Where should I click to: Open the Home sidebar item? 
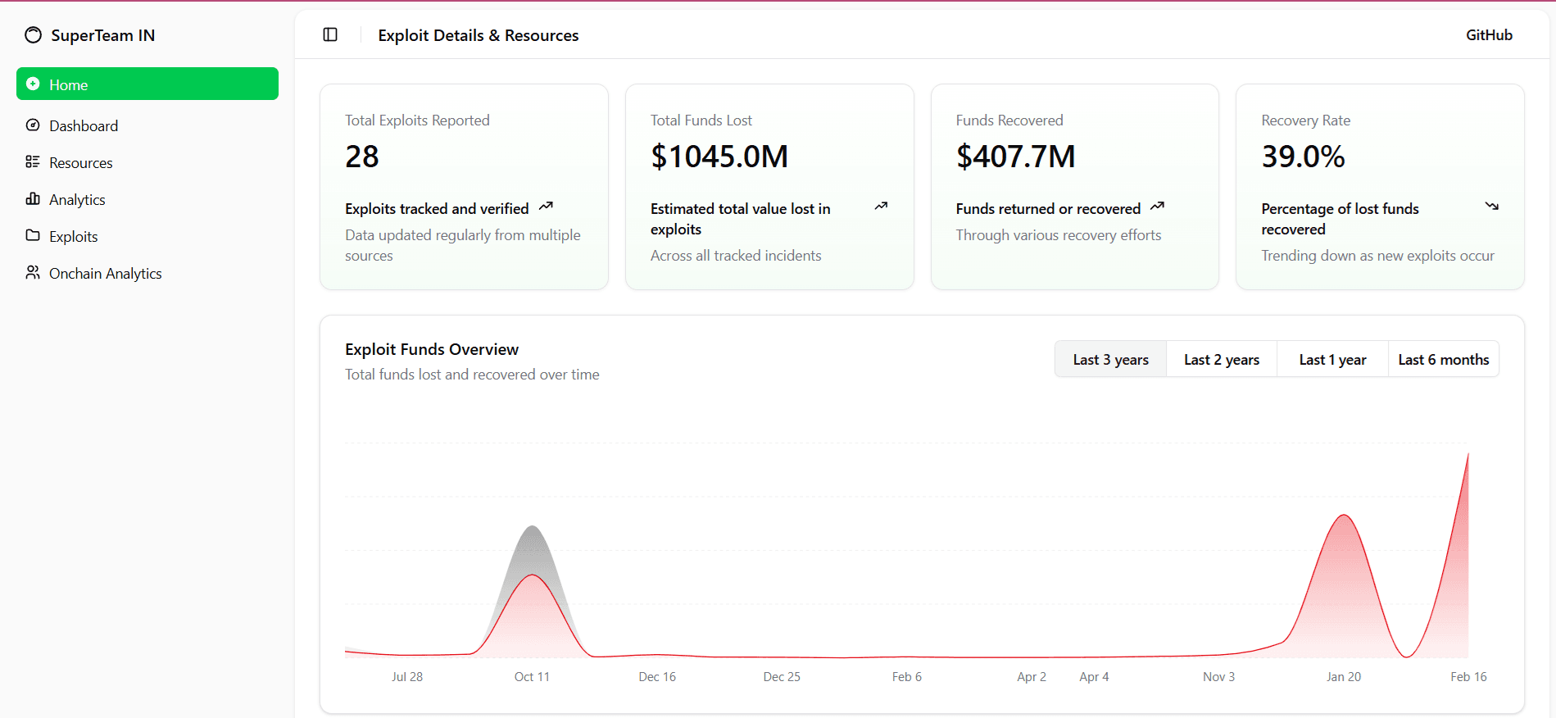pos(147,84)
